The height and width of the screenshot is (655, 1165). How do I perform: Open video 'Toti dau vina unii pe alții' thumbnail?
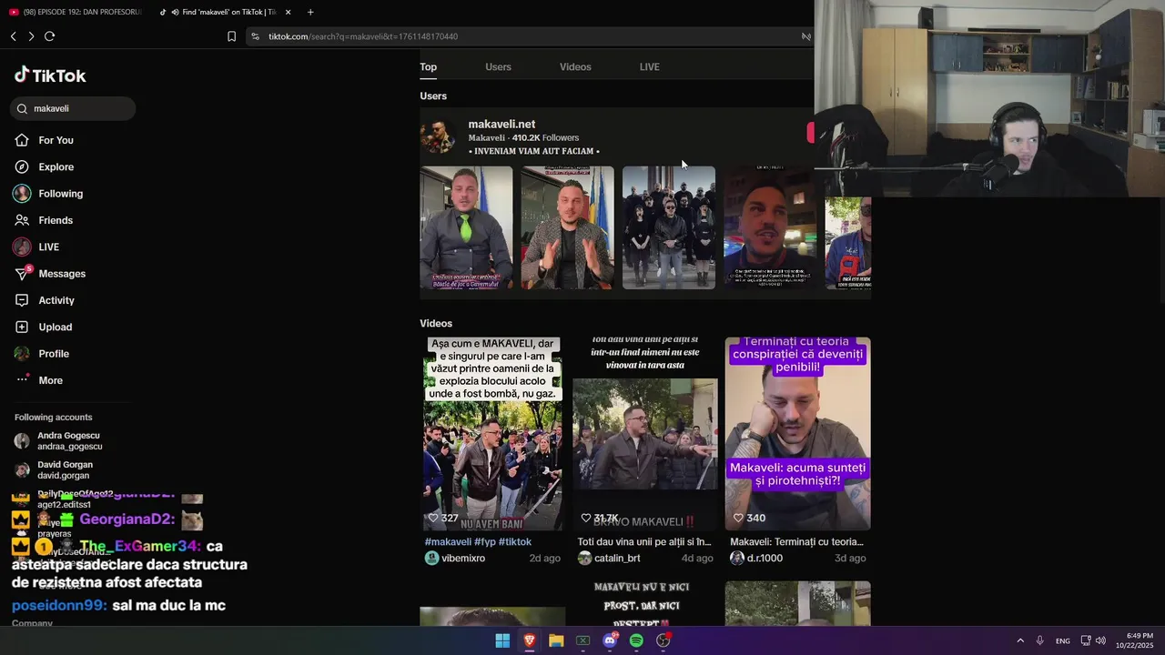pyautogui.click(x=645, y=434)
